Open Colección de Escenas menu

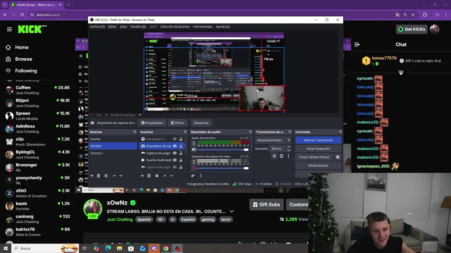[x=175, y=26]
